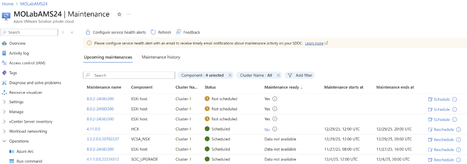Viewport: 467px width, 164px height.
Task: Click the Refresh toolbar icon
Action: click(x=153, y=32)
